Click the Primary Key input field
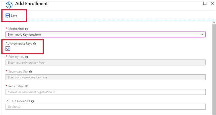 point(105,63)
